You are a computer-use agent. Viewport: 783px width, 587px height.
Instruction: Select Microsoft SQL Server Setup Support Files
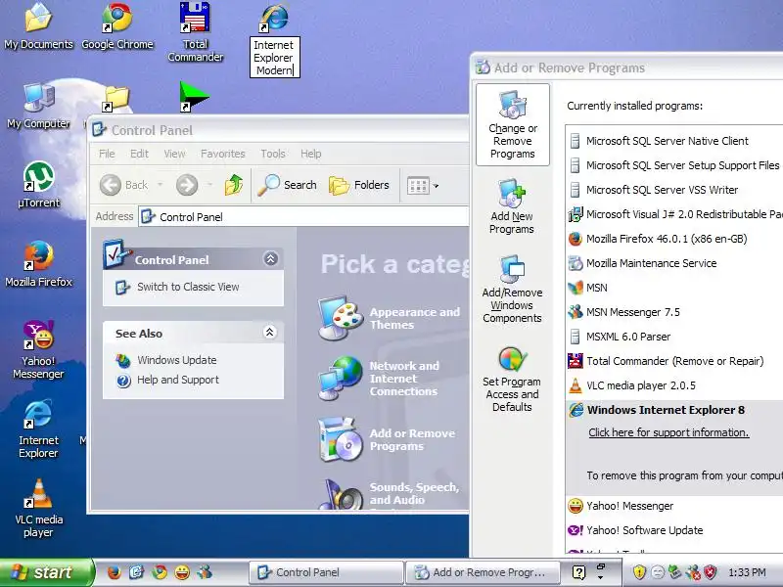[x=675, y=165]
